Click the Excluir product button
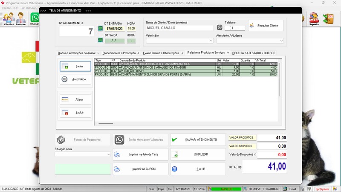Screen dimensions: 341x192 coord(75,113)
